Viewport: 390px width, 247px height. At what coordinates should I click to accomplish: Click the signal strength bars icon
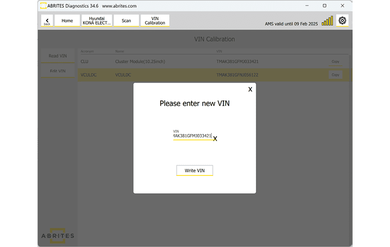click(x=328, y=21)
